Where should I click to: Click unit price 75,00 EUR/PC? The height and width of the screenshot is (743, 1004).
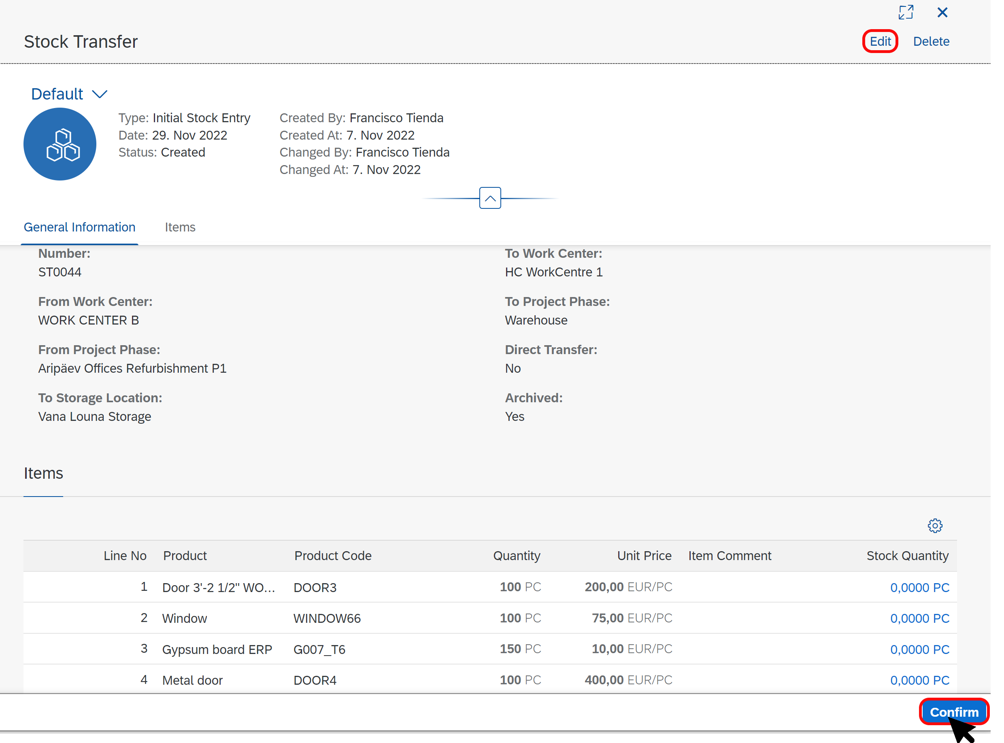click(x=632, y=618)
